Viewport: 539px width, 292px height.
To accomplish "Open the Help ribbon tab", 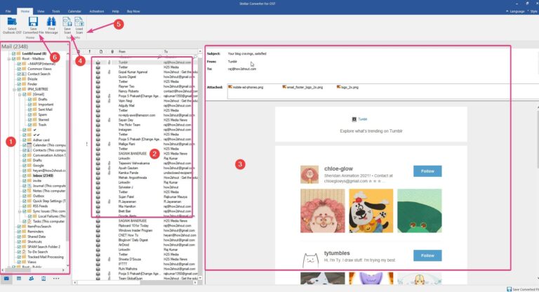I will tap(116, 11).
